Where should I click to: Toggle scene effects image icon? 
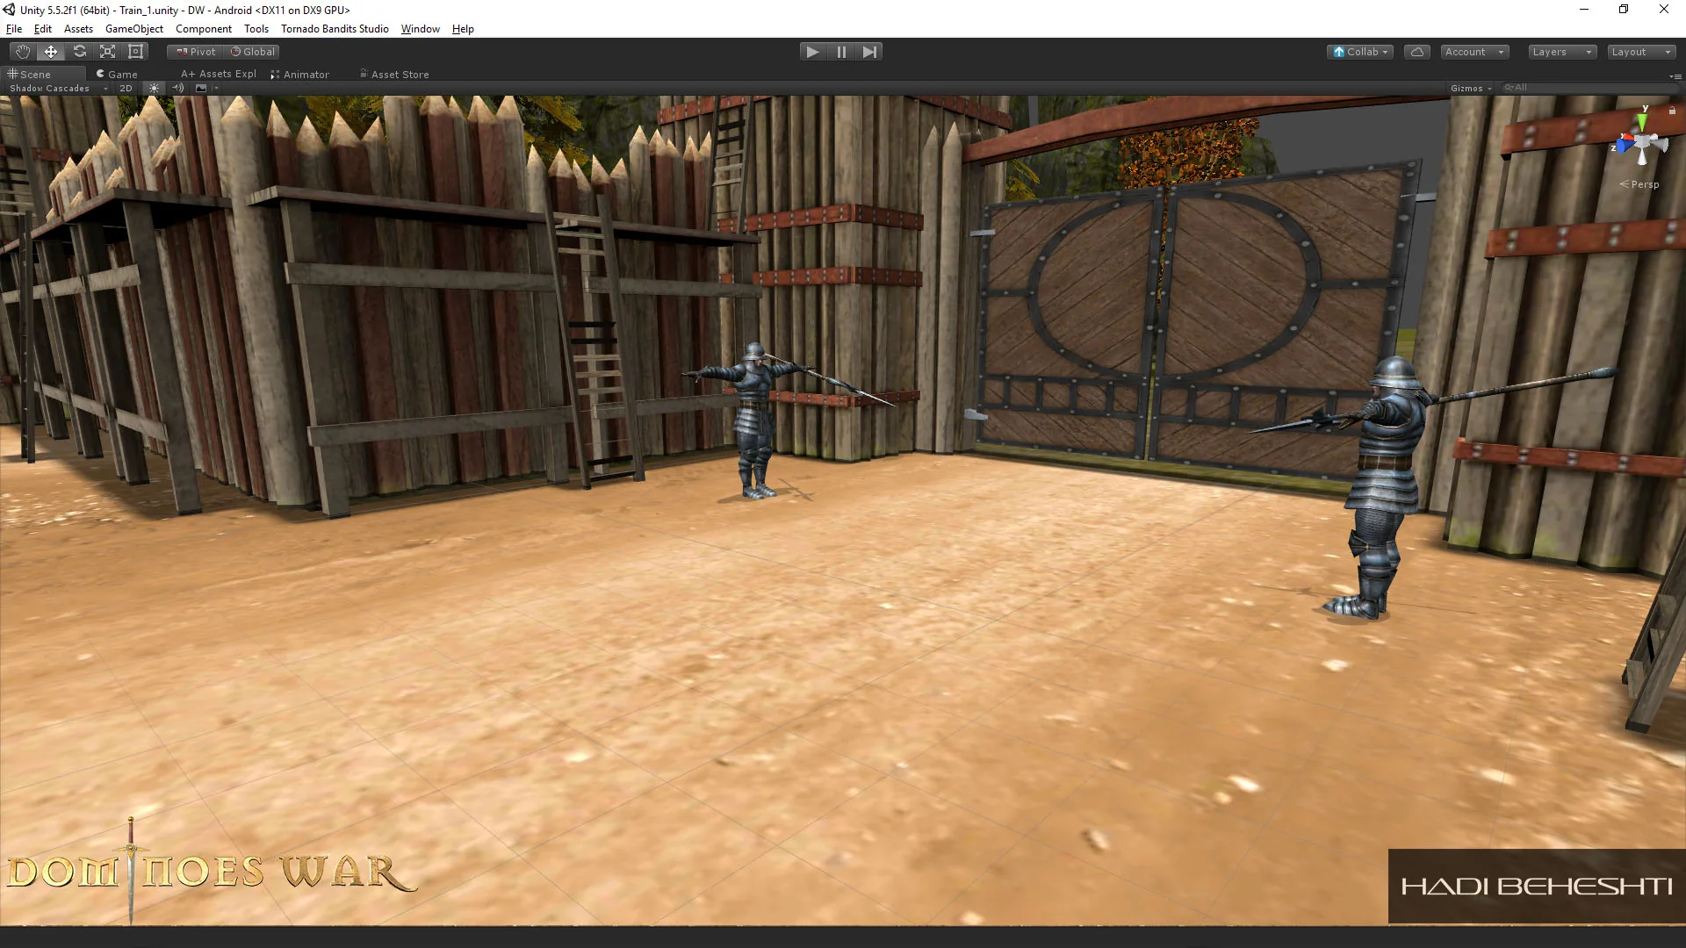coord(201,89)
